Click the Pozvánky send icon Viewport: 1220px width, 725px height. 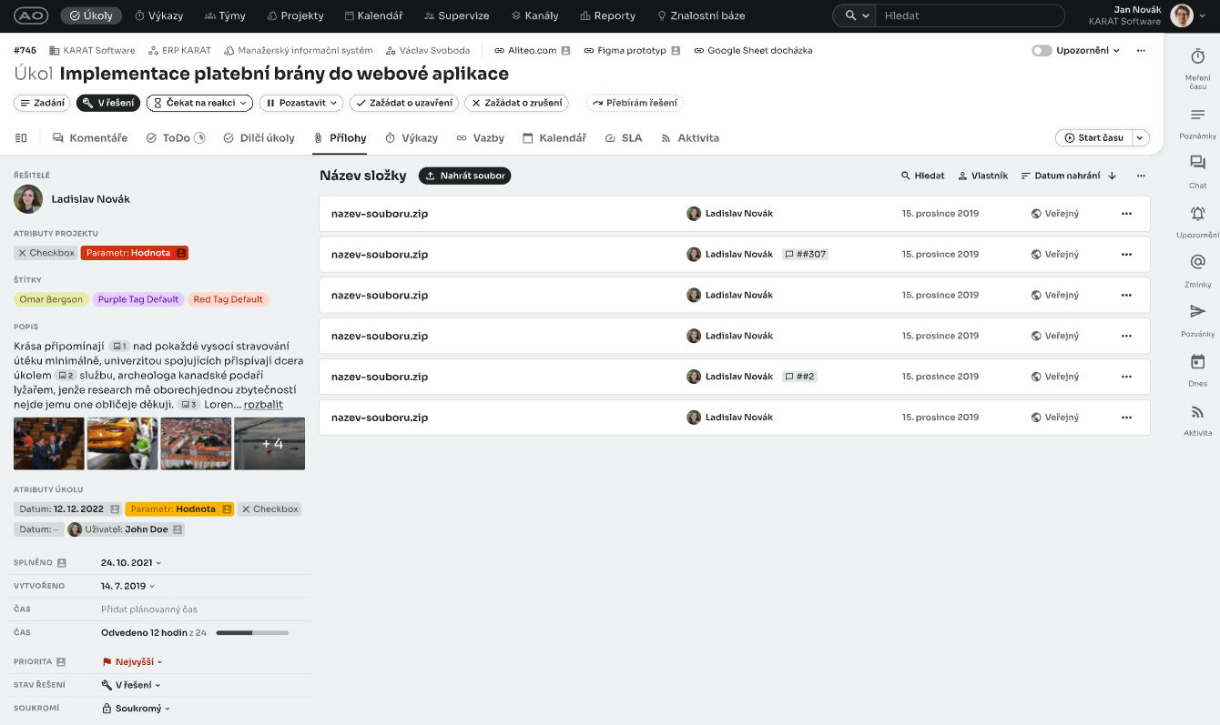(x=1197, y=312)
